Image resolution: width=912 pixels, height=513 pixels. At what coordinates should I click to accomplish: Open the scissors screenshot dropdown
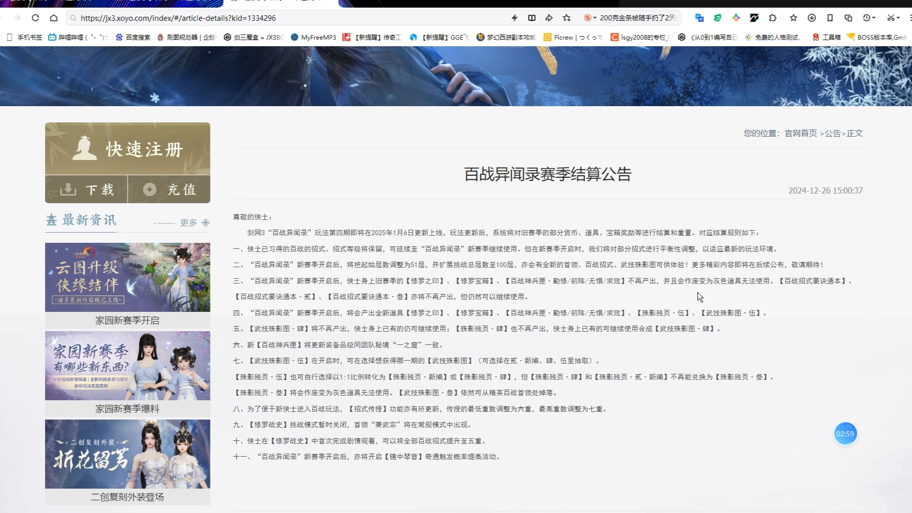(x=893, y=18)
